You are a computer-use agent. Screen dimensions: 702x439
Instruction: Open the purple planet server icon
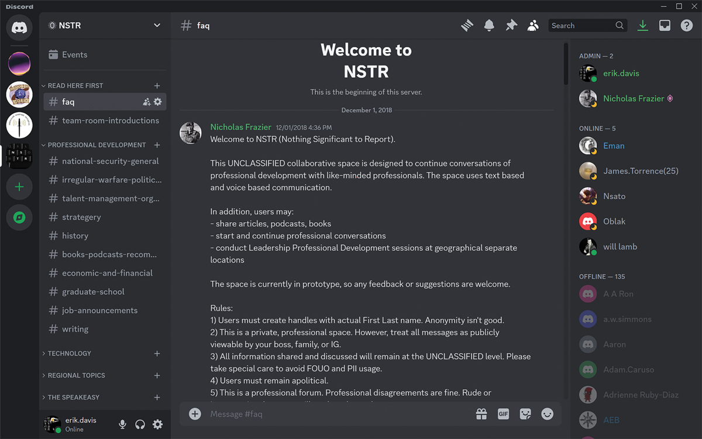click(19, 63)
